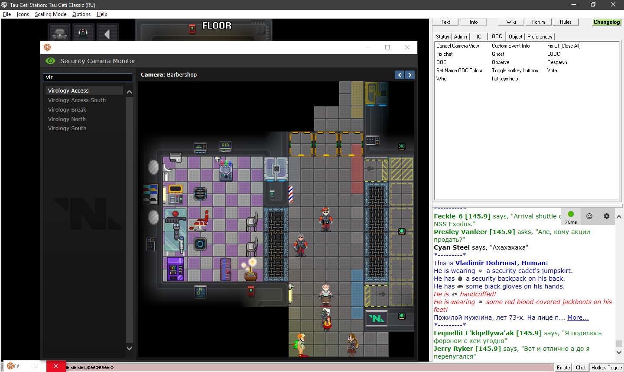Click the left-arrow HUD button
The height and width of the screenshot is (372, 624).
[107, 33]
